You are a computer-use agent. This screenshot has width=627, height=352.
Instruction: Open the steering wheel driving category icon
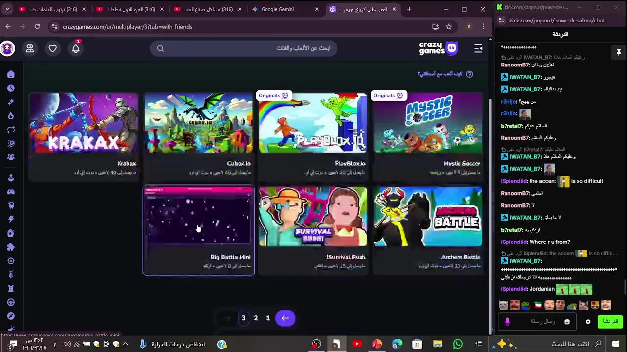pyautogui.click(x=11, y=302)
